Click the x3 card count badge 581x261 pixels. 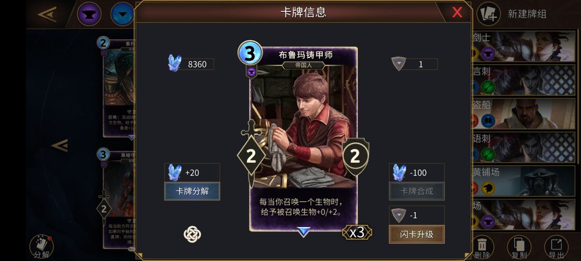point(357,233)
